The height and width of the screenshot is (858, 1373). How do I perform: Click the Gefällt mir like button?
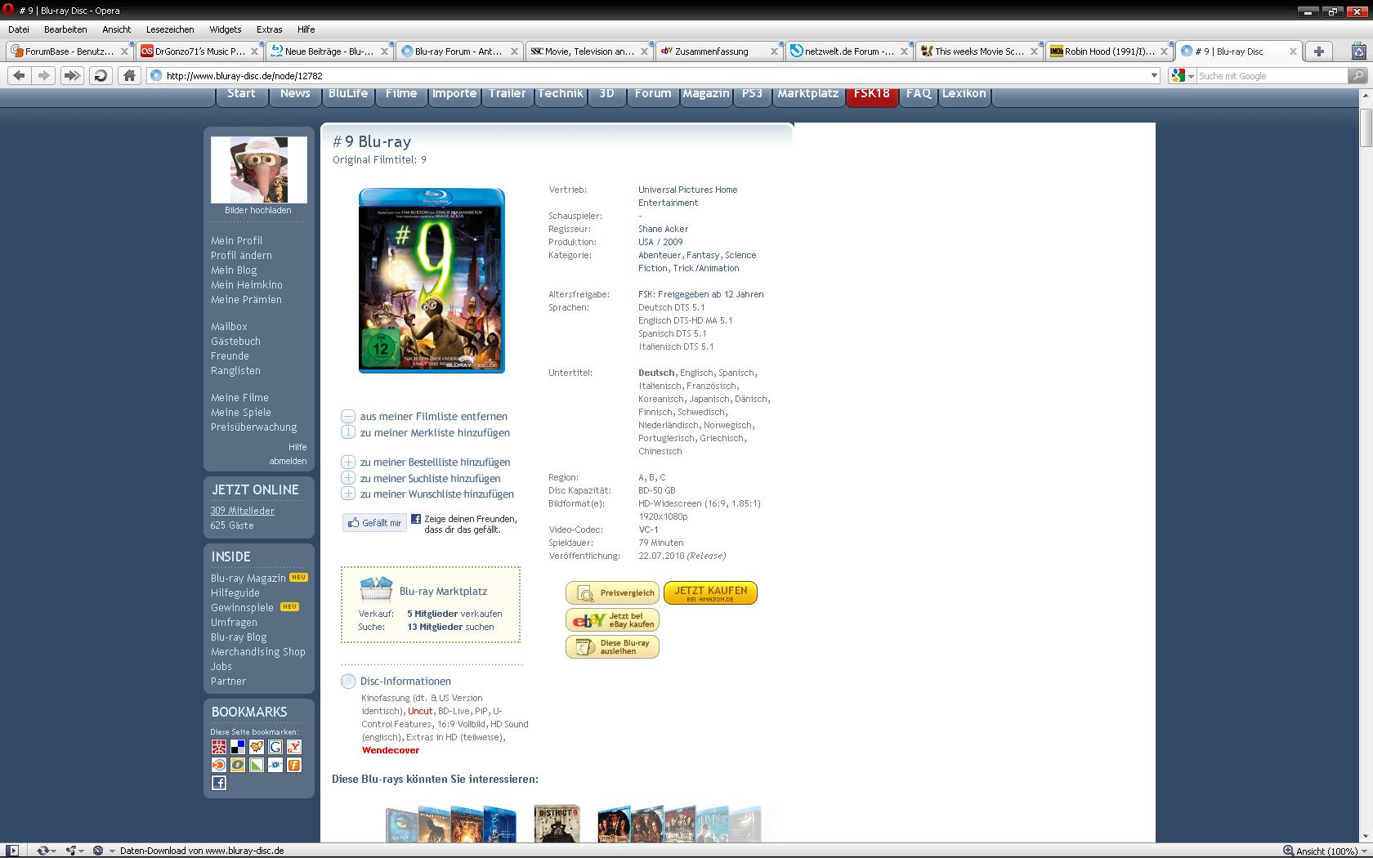(374, 522)
